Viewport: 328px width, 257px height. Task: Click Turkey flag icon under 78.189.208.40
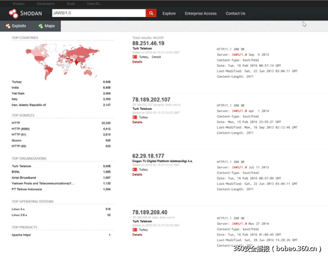[134, 230]
